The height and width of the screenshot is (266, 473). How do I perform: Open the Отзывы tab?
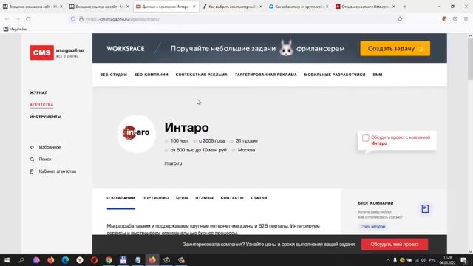point(204,198)
